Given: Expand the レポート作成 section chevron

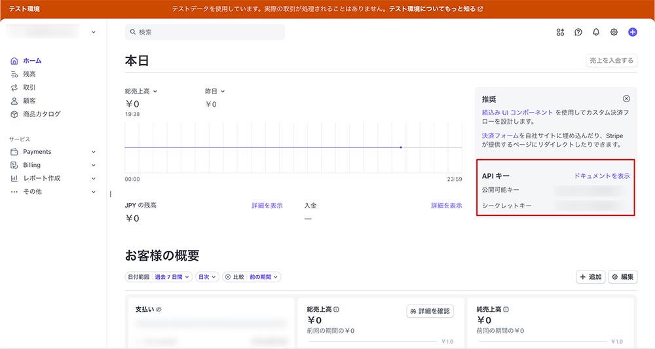Looking at the screenshot, I should [x=94, y=179].
